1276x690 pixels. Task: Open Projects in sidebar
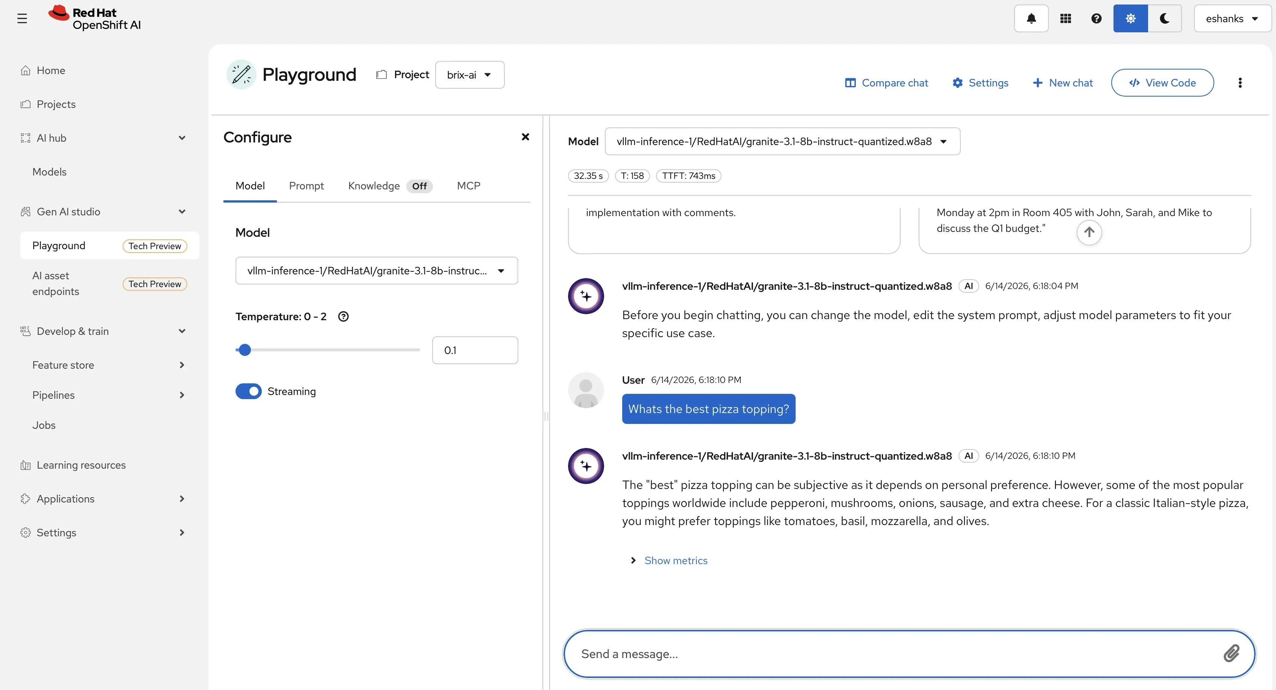pyautogui.click(x=56, y=104)
